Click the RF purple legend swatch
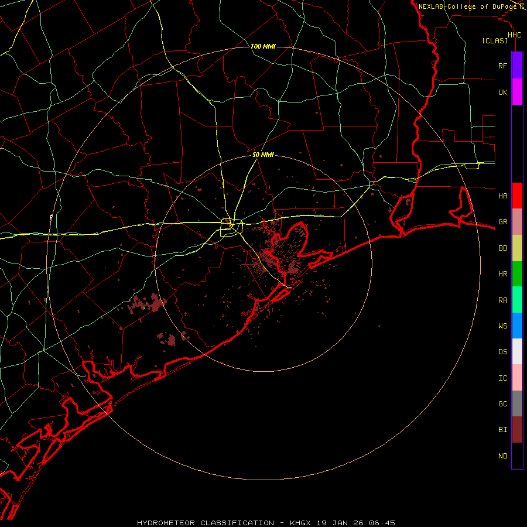This screenshot has height=527, width=527. pos(517,66)
